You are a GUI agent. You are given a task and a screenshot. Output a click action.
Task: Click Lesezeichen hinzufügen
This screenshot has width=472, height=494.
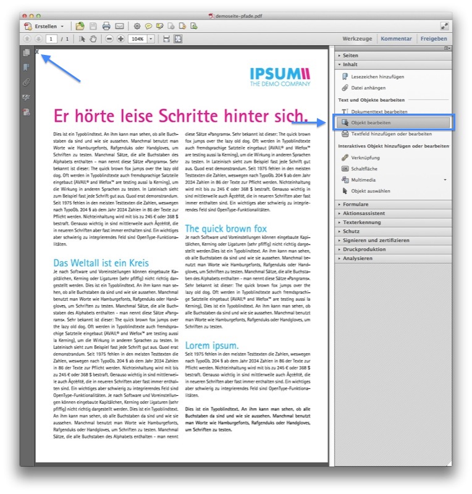[377, 77]
